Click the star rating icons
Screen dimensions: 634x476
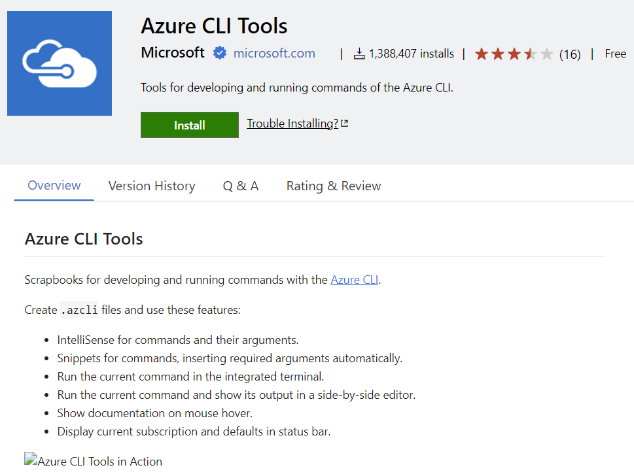514,54
